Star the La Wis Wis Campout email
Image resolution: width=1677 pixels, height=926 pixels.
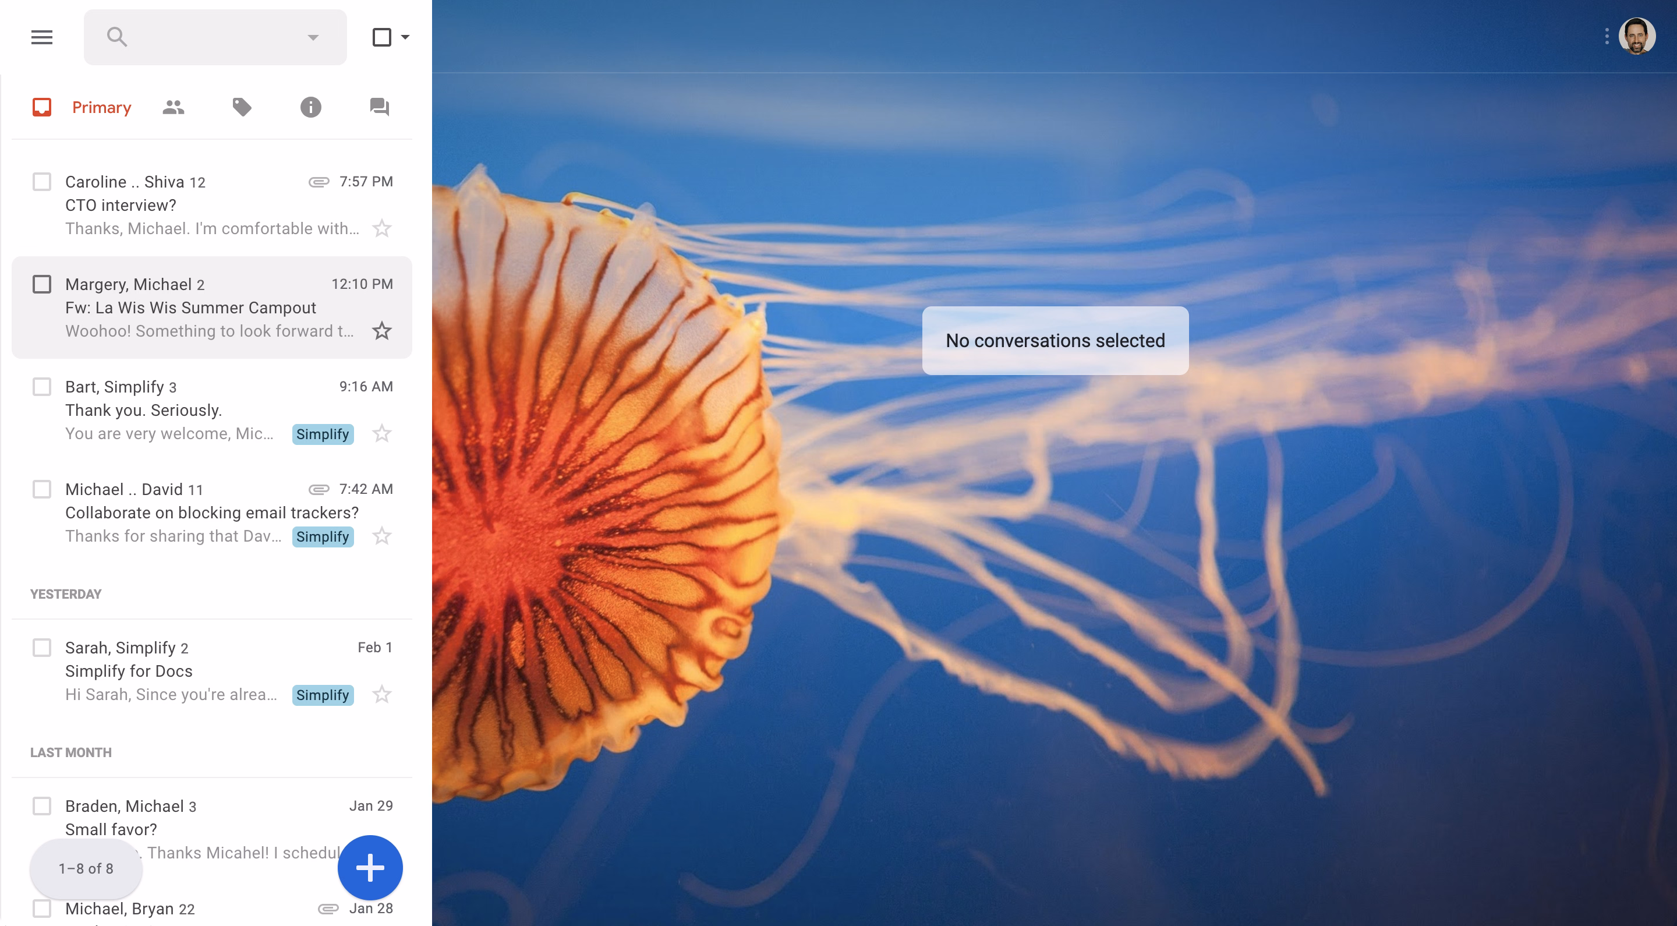382,331
